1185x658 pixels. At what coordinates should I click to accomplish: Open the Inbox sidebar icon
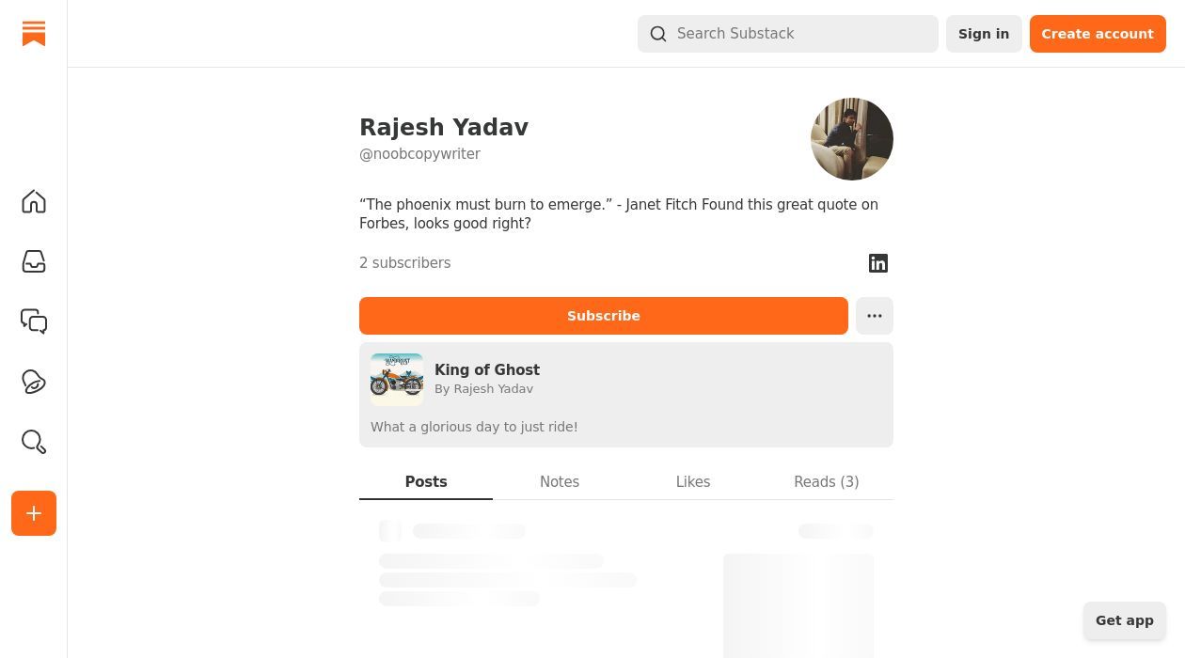[34, 262]
